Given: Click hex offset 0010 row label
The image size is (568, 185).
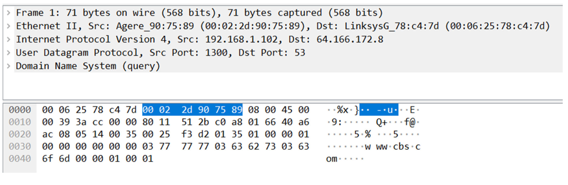Looking at the screenshot, I should 20,122.
